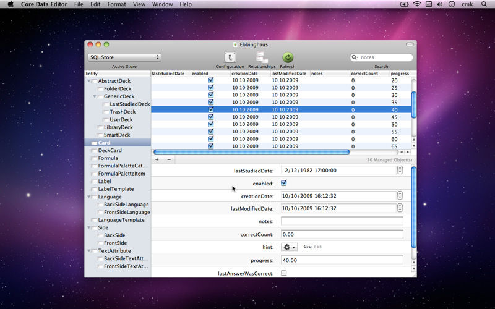The image size is (495, 309).
Task: Click the entity icon next to DeckCard
Action: [94, 151]
